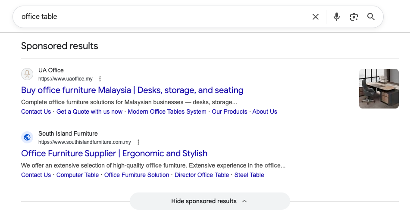Click the UA Office site favicon
The image size is (410, 214).
(27, 74)
